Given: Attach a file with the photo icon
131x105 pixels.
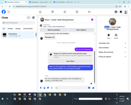Looking at the screenshot, I should click(x=44, y=88).
